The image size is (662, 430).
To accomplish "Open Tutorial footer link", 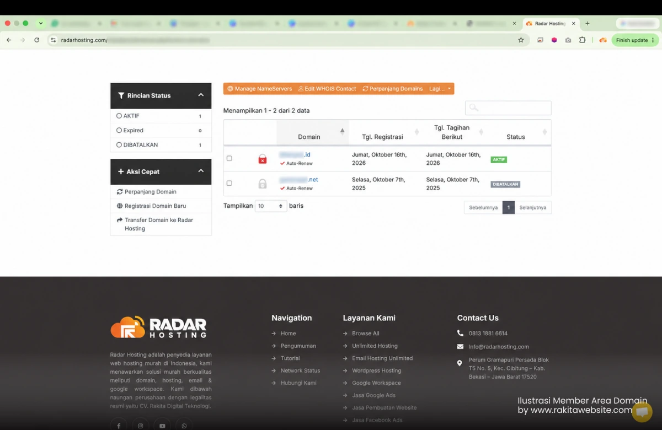I will point(290,358).
